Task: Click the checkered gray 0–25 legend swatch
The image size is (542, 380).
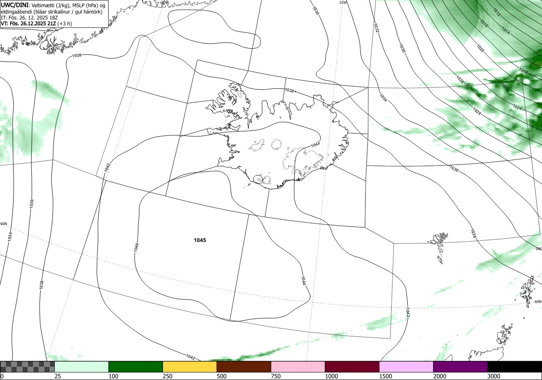Action: (27, 366)
